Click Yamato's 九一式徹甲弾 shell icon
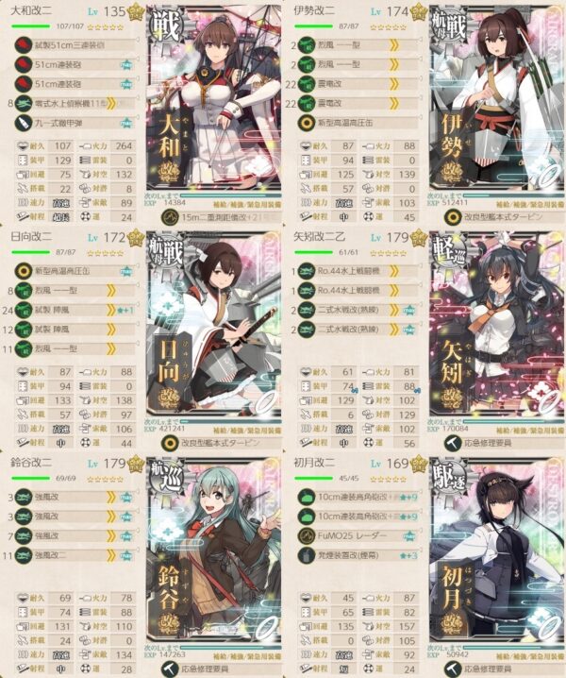 (x=23, y=123)
